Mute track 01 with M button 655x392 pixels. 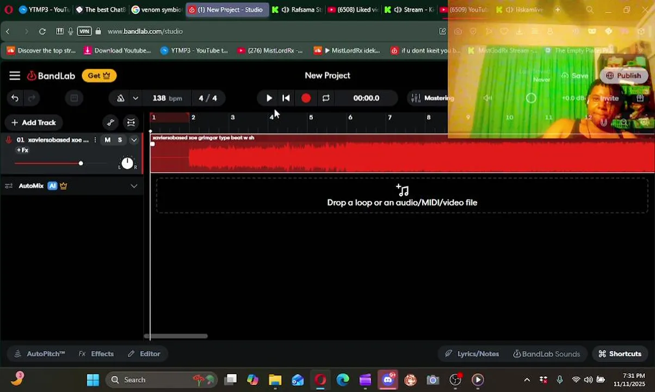pos(107,140)
